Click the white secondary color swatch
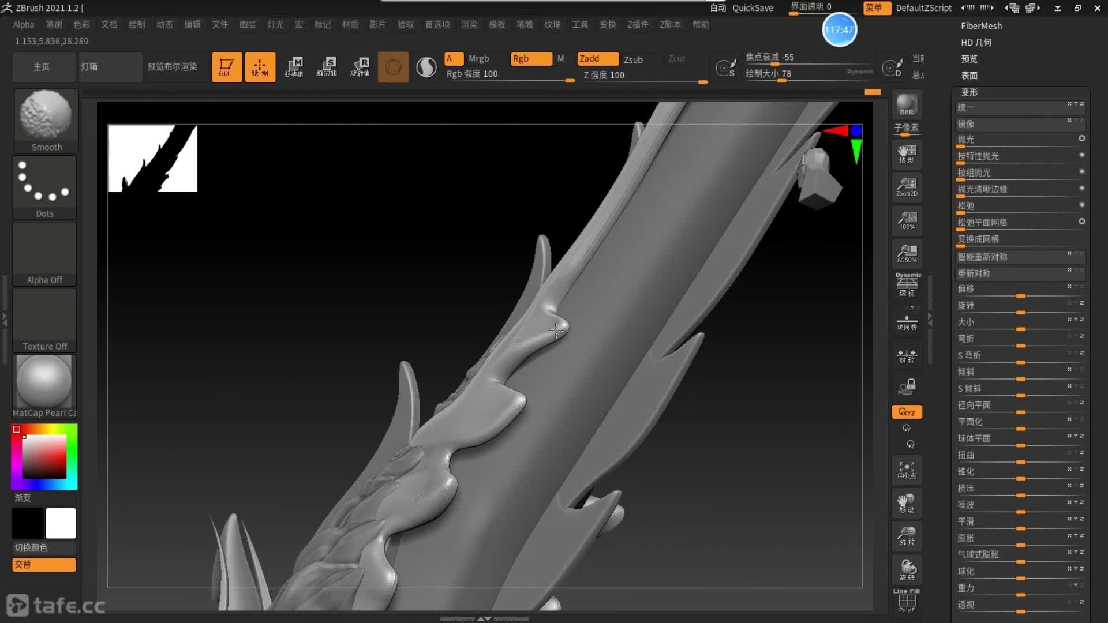The width and height of the screenshot is (1108, 623). (61, 523)
